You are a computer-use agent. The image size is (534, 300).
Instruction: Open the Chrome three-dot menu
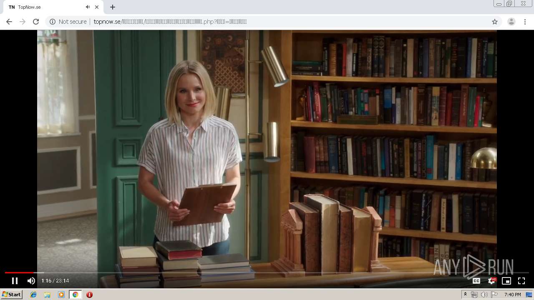[525, 22]
